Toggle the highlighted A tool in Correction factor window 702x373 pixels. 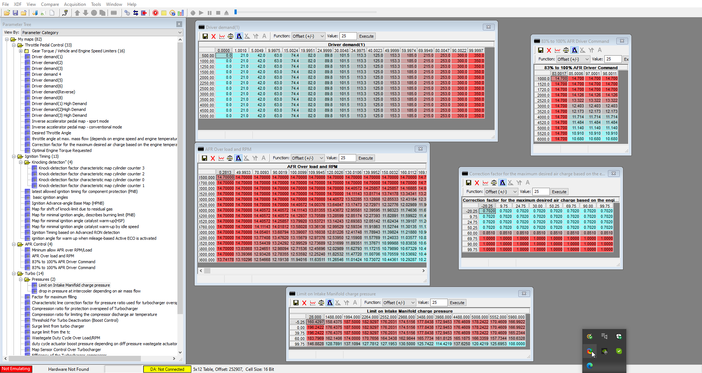tap(502, 183)
